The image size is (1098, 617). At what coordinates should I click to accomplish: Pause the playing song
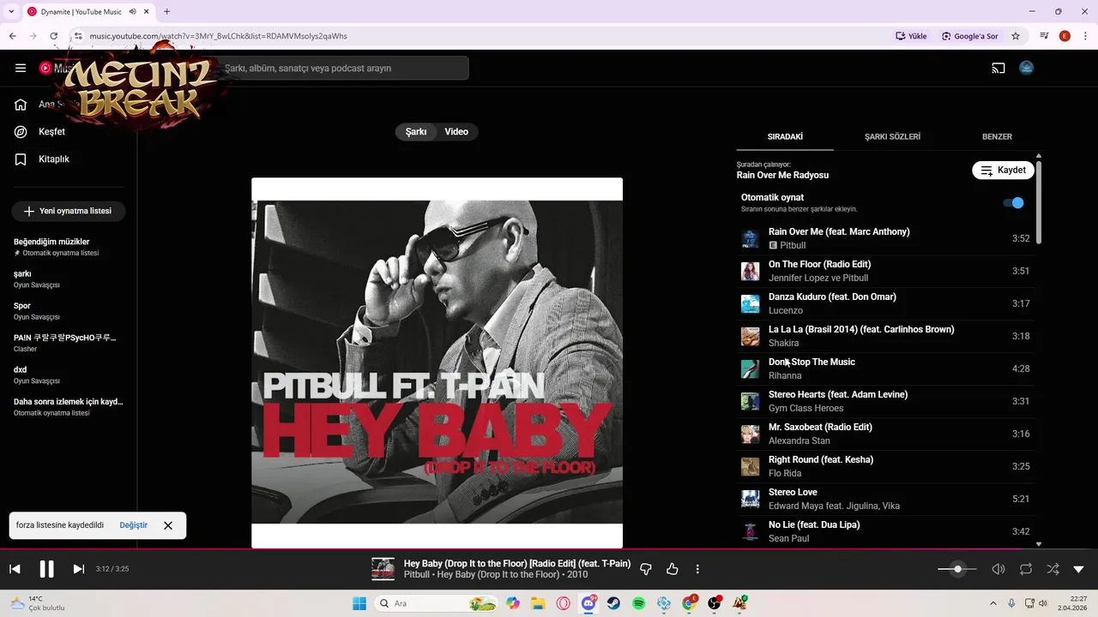46,569
